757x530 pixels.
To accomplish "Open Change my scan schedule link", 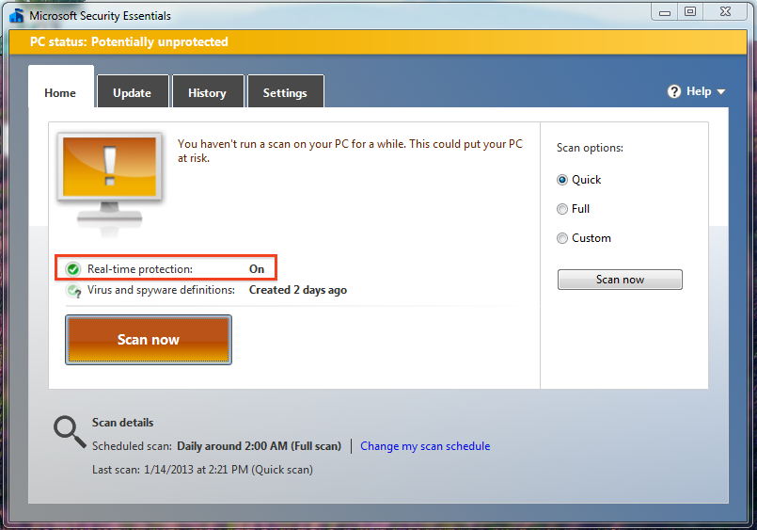I will pos(425,446).
